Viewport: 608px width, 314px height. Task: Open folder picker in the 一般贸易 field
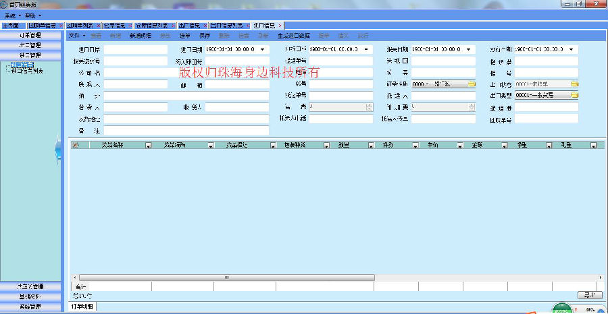click(574, 95)
